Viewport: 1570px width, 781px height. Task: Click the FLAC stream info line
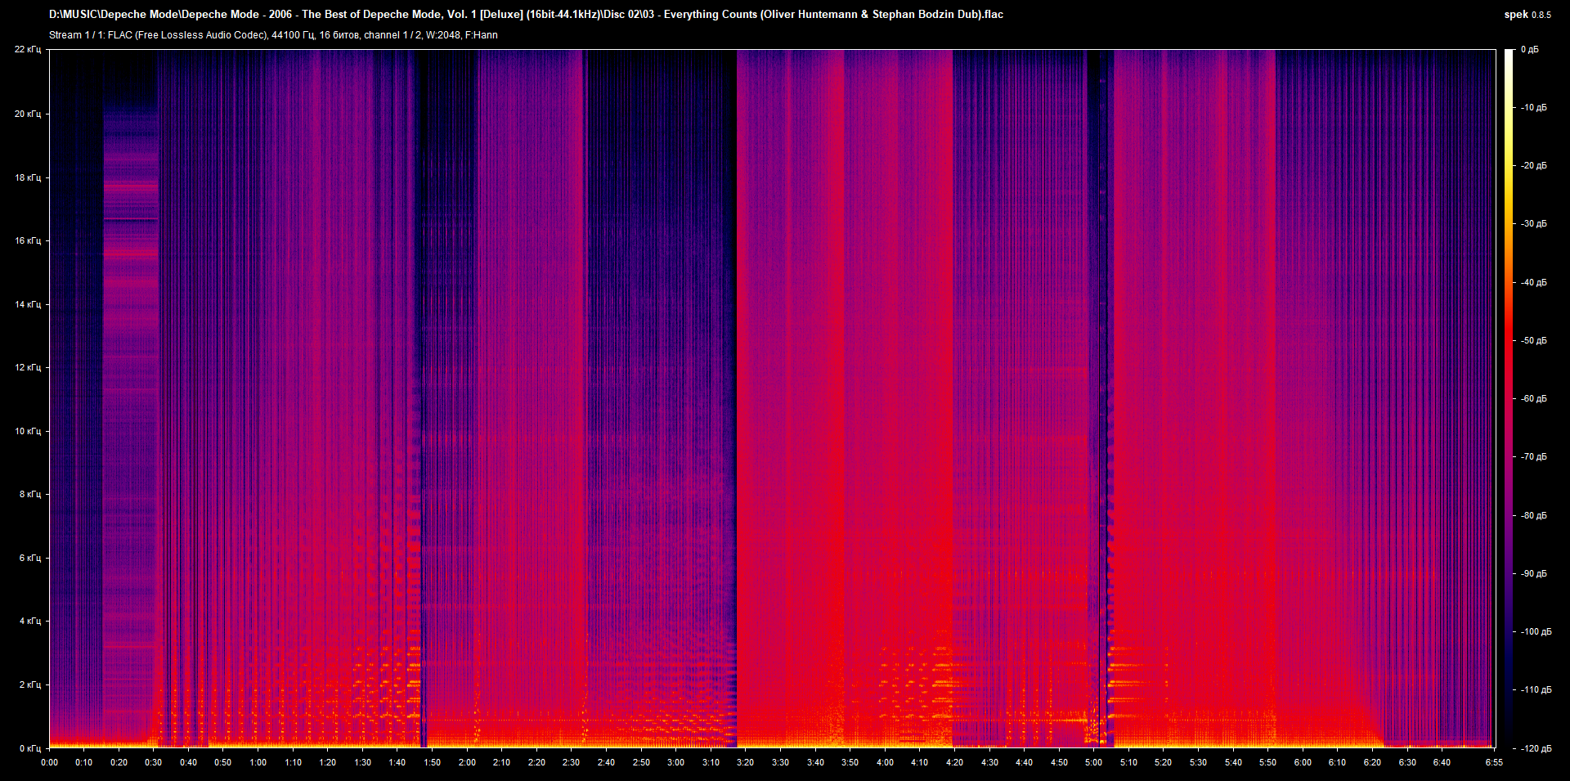click(x=273, y=35)
